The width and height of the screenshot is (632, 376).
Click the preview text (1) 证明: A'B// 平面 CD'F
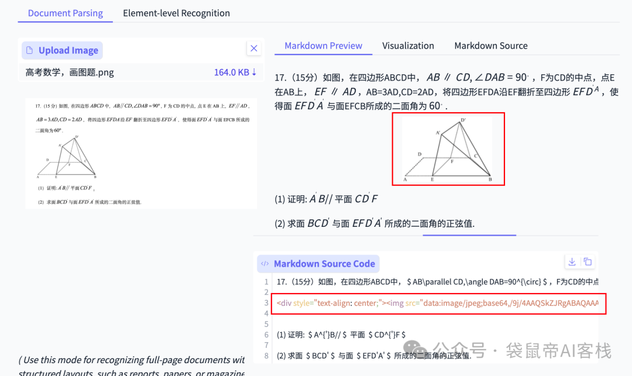pyautogui.click(x=326, y=199)
